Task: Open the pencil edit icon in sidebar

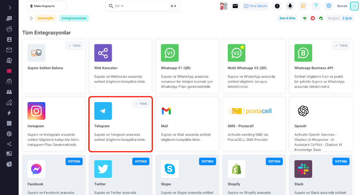Action: tap(9, 102)
